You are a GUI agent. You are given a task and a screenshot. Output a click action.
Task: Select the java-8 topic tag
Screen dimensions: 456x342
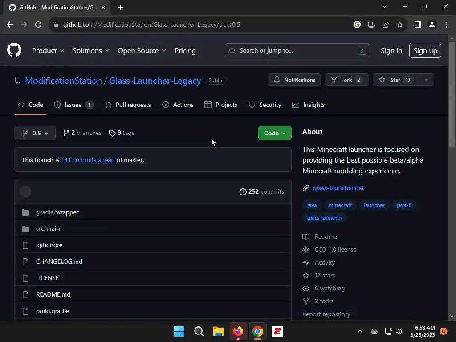pos(403,205)
